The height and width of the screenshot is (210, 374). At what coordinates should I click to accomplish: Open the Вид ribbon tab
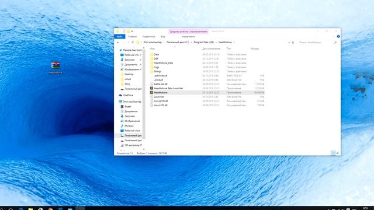click(163, 37)
